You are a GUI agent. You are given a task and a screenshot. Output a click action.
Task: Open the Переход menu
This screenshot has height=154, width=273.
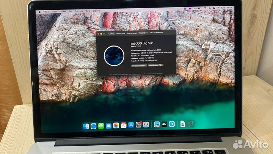pos(79,11)
